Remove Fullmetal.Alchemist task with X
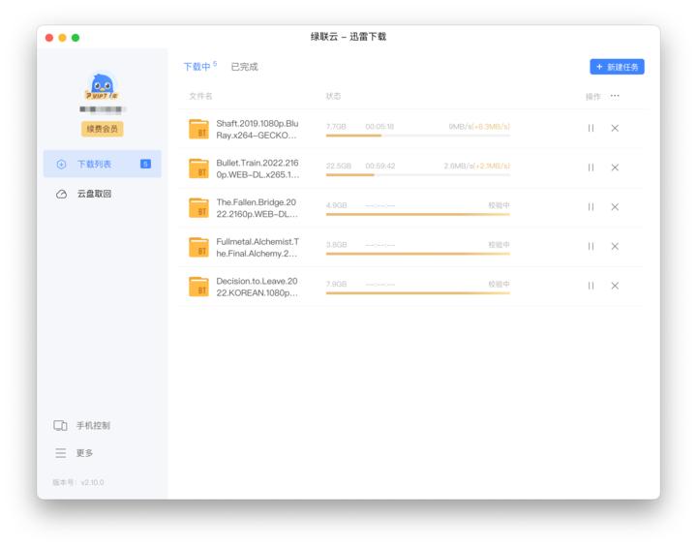This screenshot has width=697, height=548. (x=615, y=246)
